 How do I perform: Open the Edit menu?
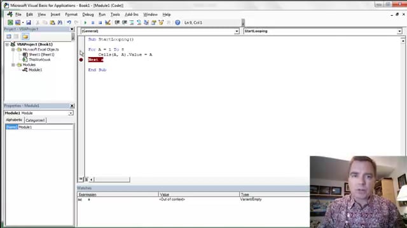tap(29, 15)
